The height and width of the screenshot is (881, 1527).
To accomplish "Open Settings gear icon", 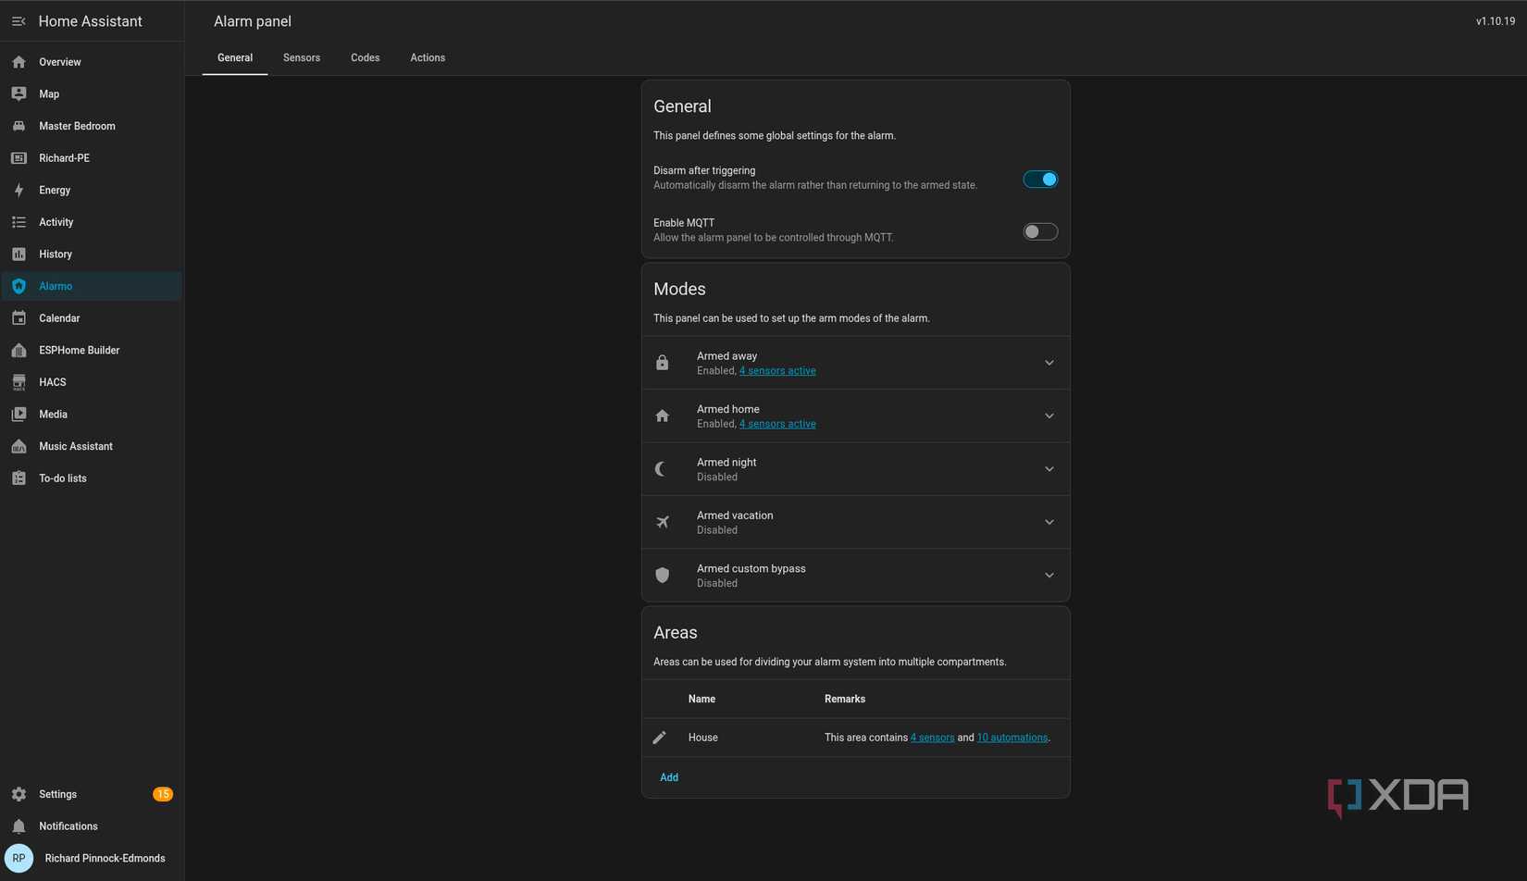I will (x=19, y=794).
